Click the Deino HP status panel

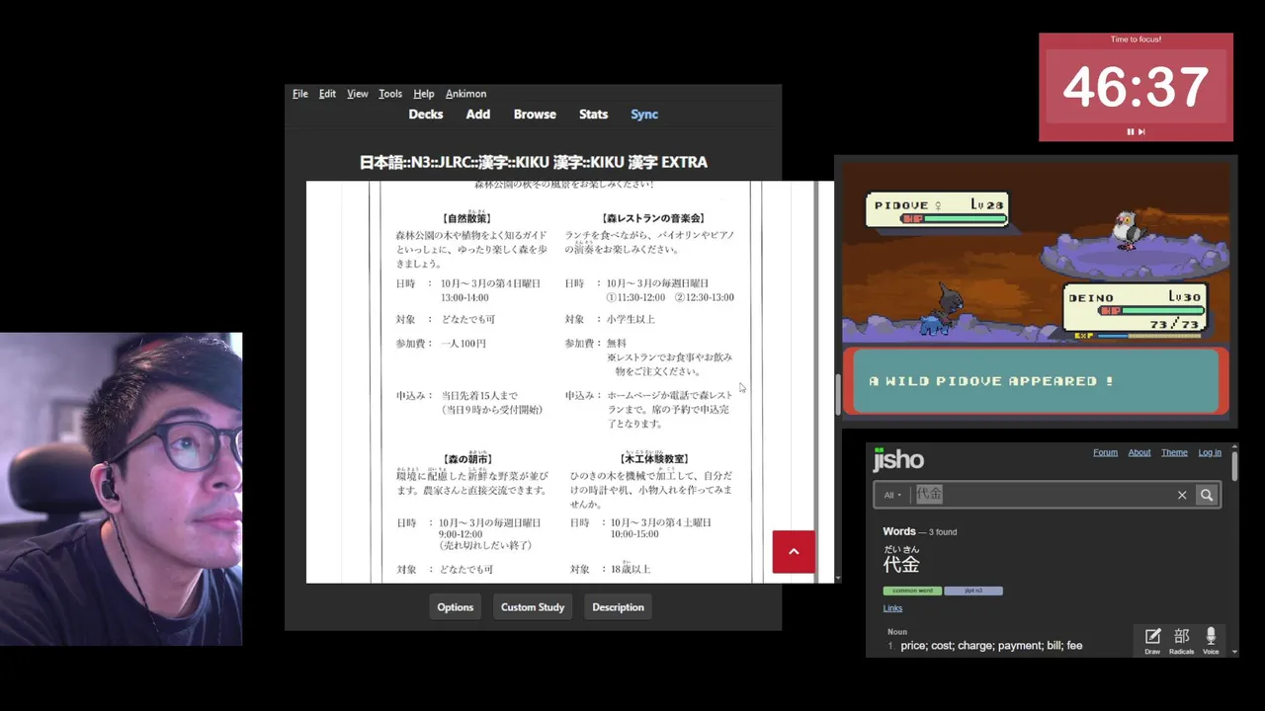tap(1135, 309)
